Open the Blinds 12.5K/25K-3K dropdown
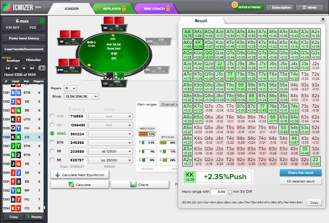Viewport: 329px width, 223px height. click(81, 96)
